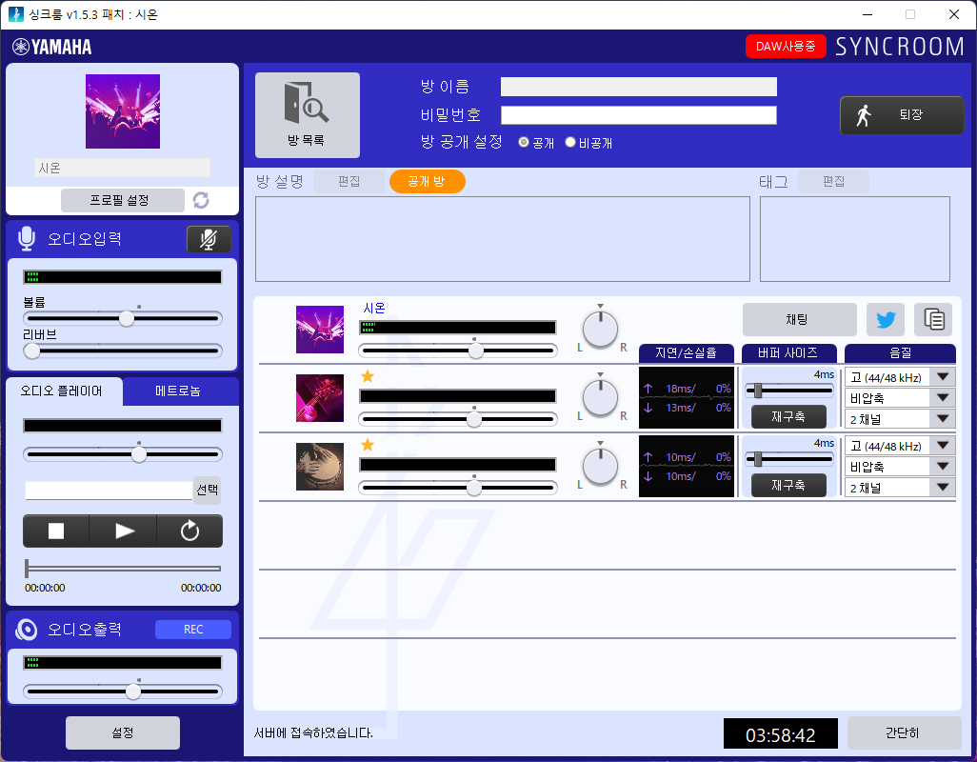Leave the room via 퇴장 button

pyautogui.click(x=901, y=114)
